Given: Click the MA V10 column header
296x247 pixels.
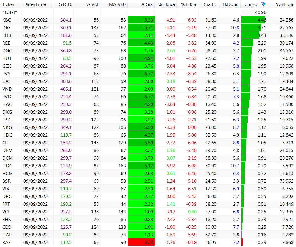Looking at the screenshot, I should 117,4.
